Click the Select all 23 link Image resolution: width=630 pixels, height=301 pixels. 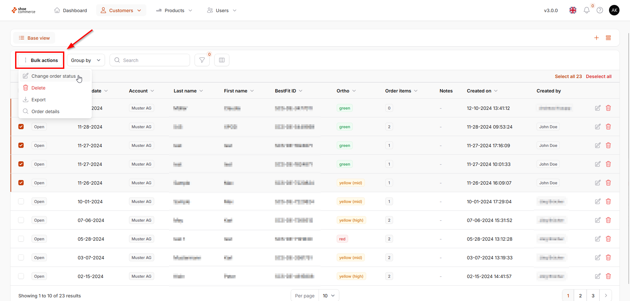click(568, 76)
